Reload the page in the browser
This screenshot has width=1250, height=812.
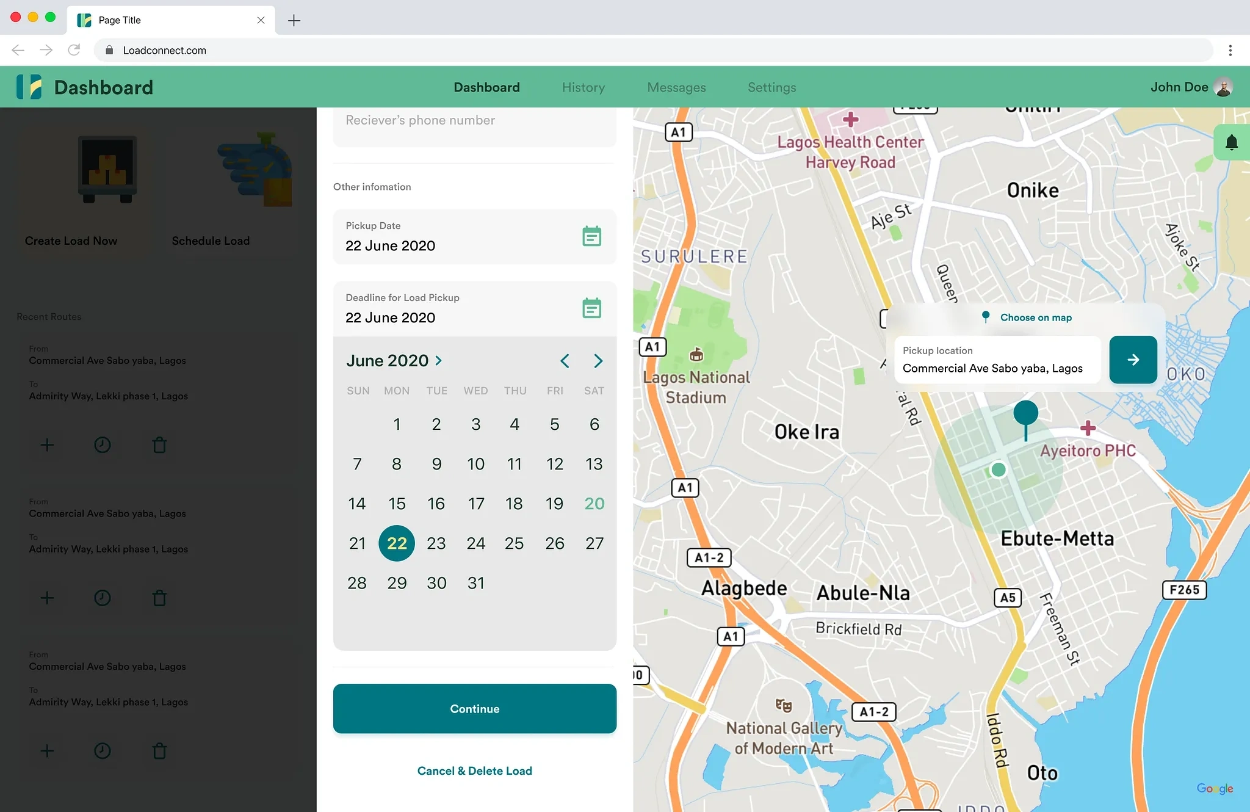click(74, 50)
